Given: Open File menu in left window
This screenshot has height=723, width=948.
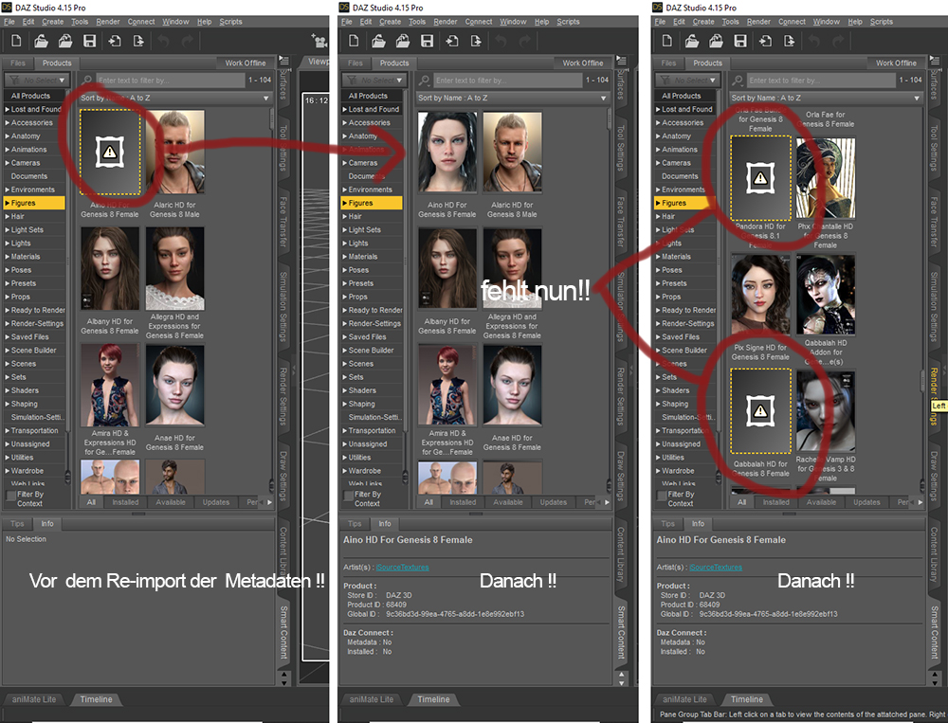Looking at the screenshot, I should pos(9,22).
